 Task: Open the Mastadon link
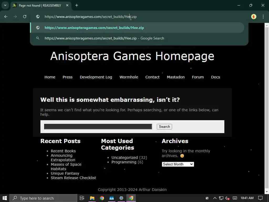coord(176,77)
